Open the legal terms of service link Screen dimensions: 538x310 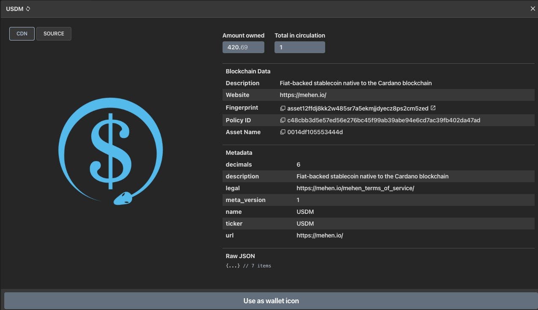tap(355, 188)
